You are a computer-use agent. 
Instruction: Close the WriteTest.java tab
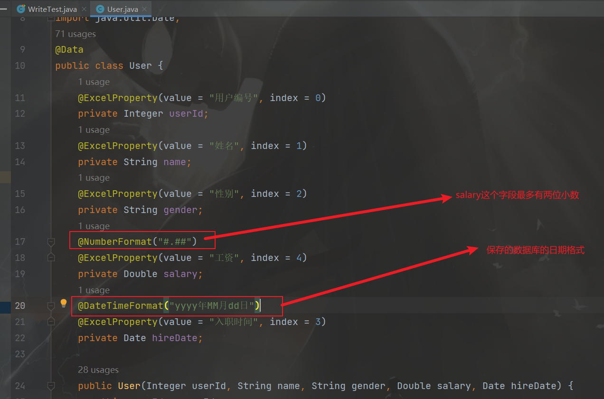[x=84, y=9]
